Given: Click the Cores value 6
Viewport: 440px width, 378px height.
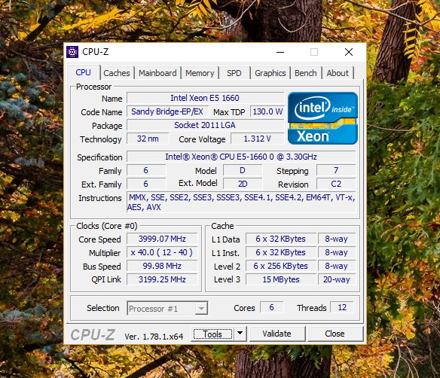Looking at the screenshot, I should tap(272, 307).
